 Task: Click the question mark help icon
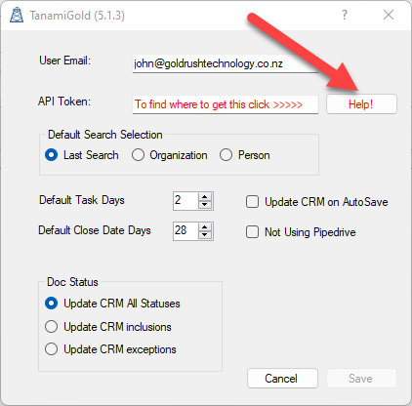click(x=345, y=15)
